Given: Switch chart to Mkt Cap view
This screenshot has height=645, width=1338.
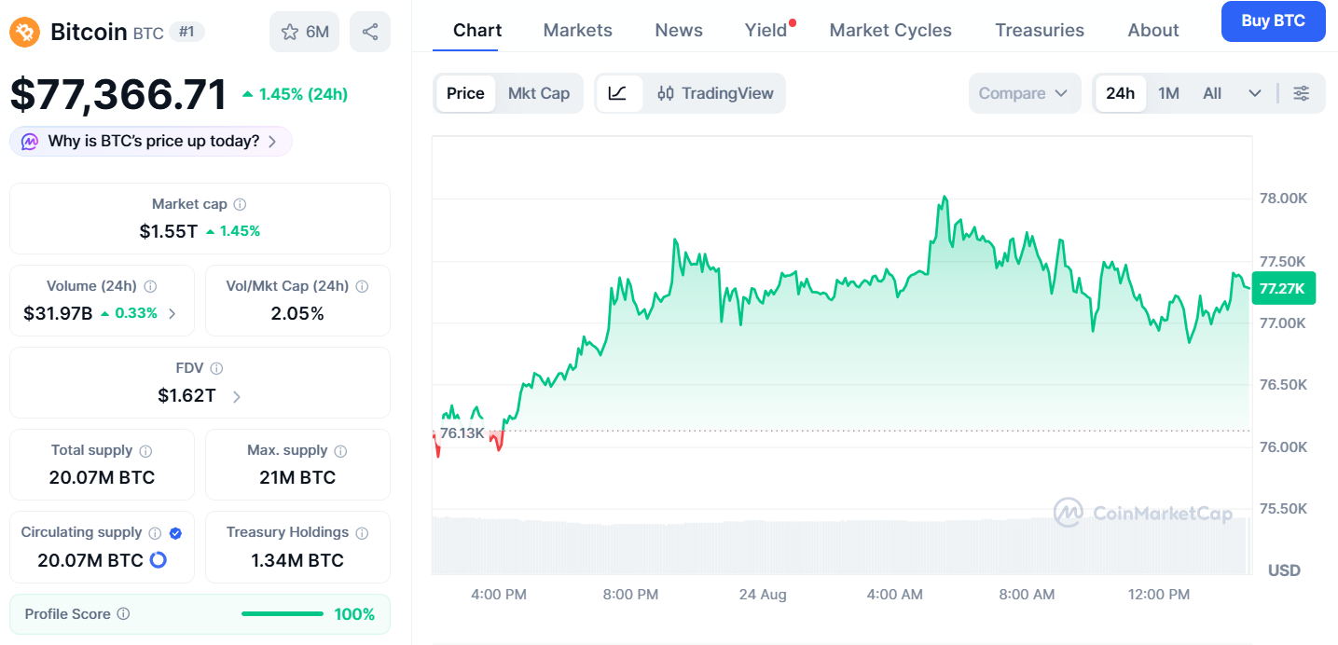Looking at the screenshot, I should (x=539, y=93).
